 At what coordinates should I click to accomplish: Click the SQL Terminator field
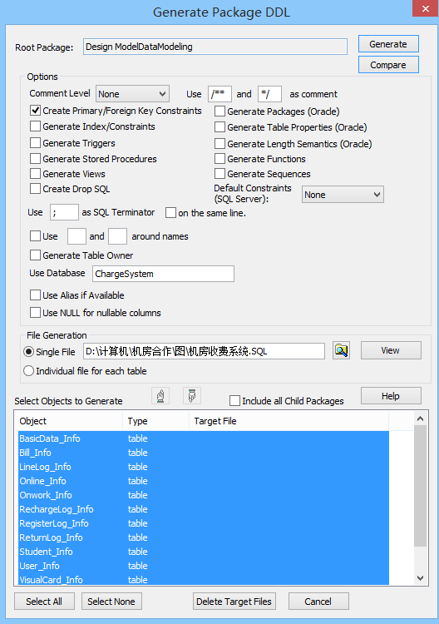click(64, 212)
